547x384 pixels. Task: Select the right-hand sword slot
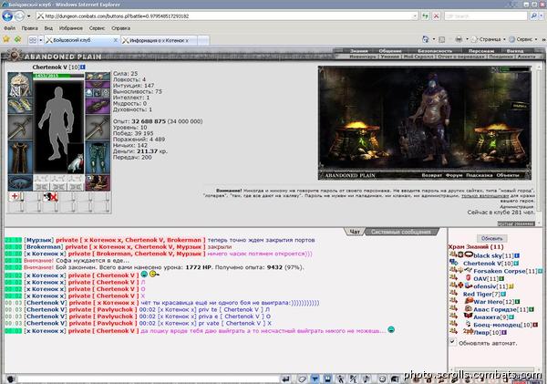click(98, 128)
